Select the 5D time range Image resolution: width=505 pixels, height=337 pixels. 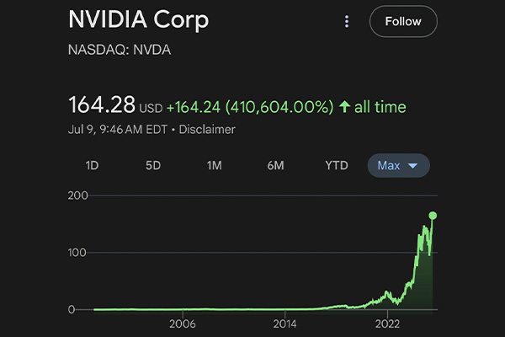pos(153,165)
